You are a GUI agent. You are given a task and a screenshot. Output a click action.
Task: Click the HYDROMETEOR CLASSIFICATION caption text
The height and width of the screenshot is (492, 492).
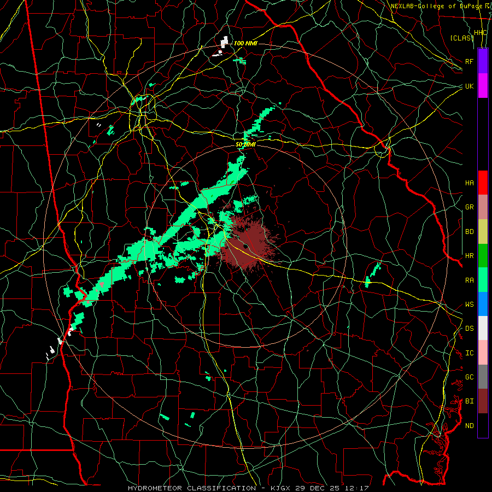coord(192,488)
